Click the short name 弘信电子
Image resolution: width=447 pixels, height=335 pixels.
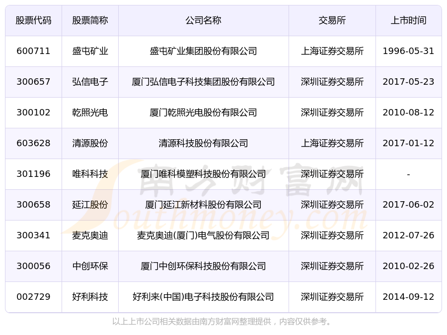(90, 82)
